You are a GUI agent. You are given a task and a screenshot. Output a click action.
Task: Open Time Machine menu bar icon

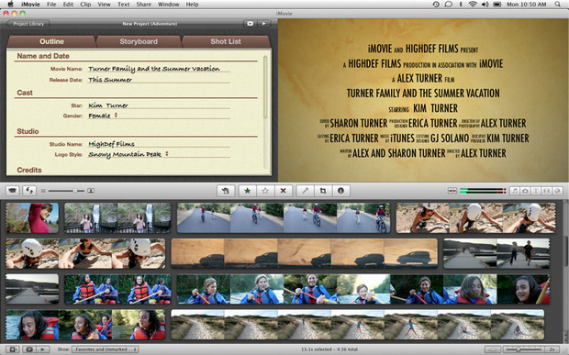[x=436, y=5]
